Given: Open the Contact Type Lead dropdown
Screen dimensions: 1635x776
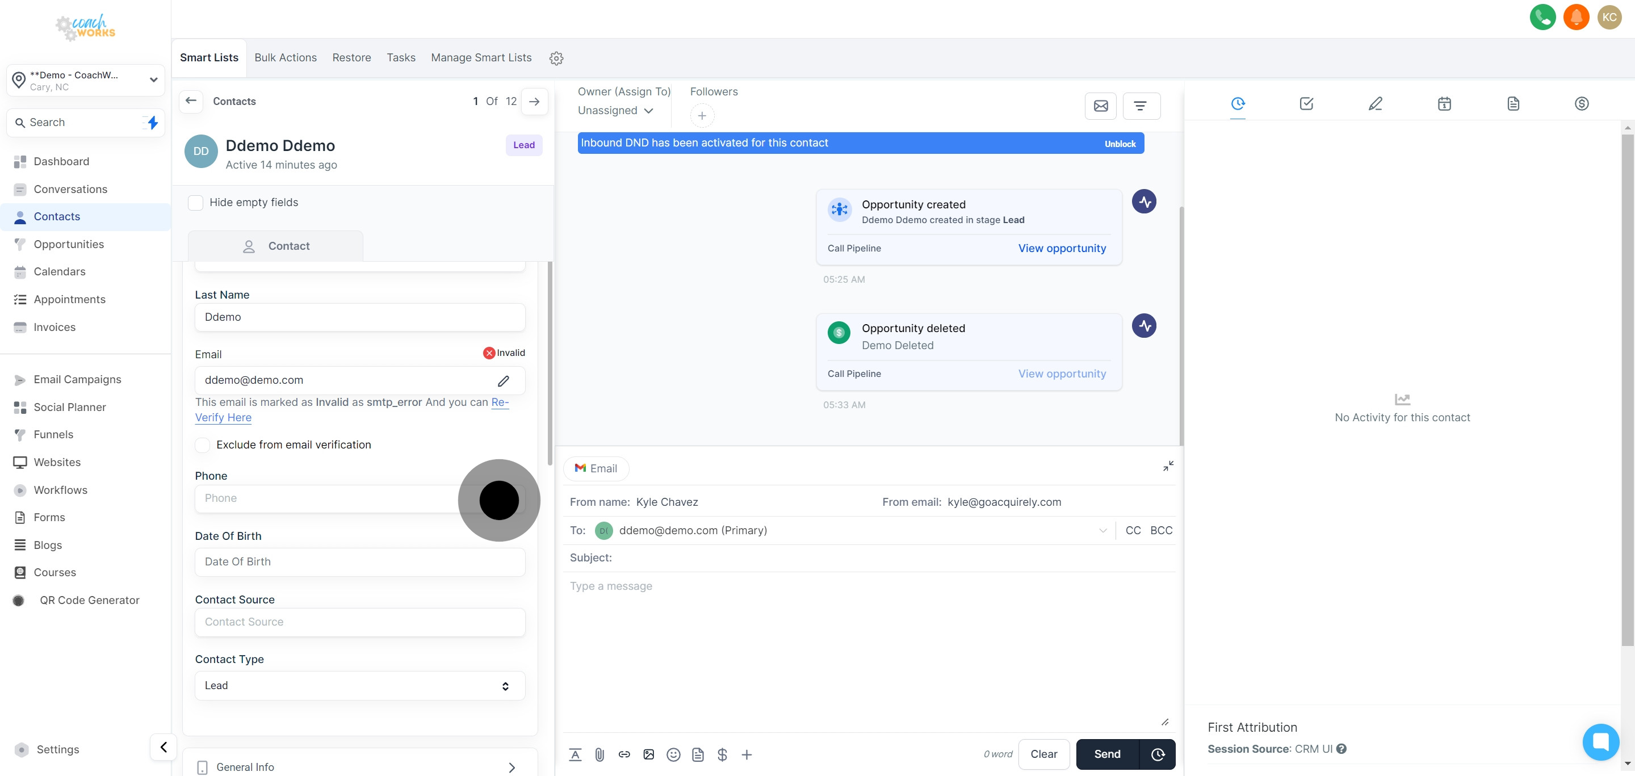Looking at the screenshot, I should pos(359,685).
